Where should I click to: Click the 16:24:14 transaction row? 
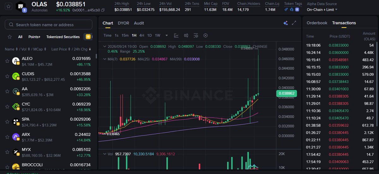(x=340, y=53)
